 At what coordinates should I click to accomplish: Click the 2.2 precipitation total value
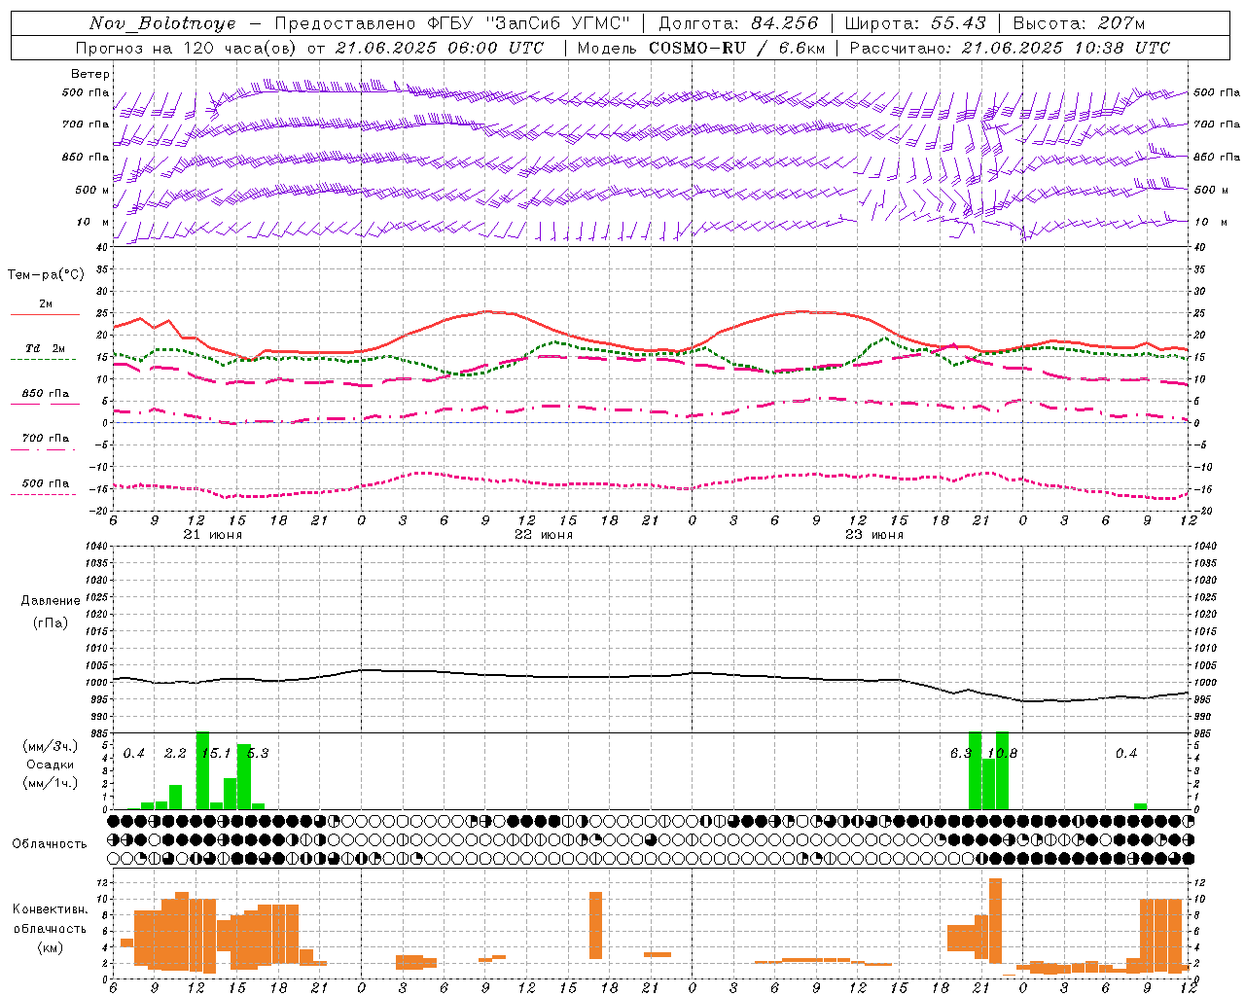[175, 754]
